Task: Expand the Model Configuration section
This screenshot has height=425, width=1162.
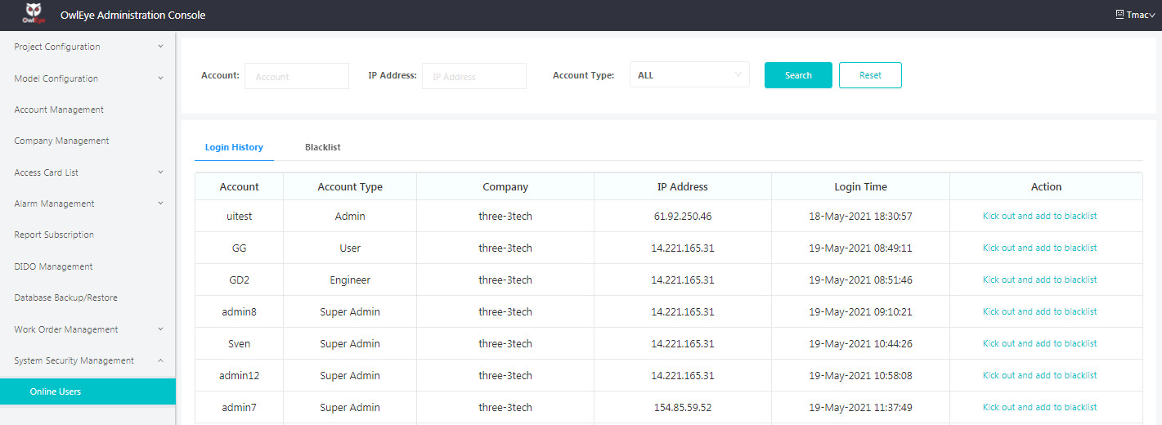Action: 87,78
